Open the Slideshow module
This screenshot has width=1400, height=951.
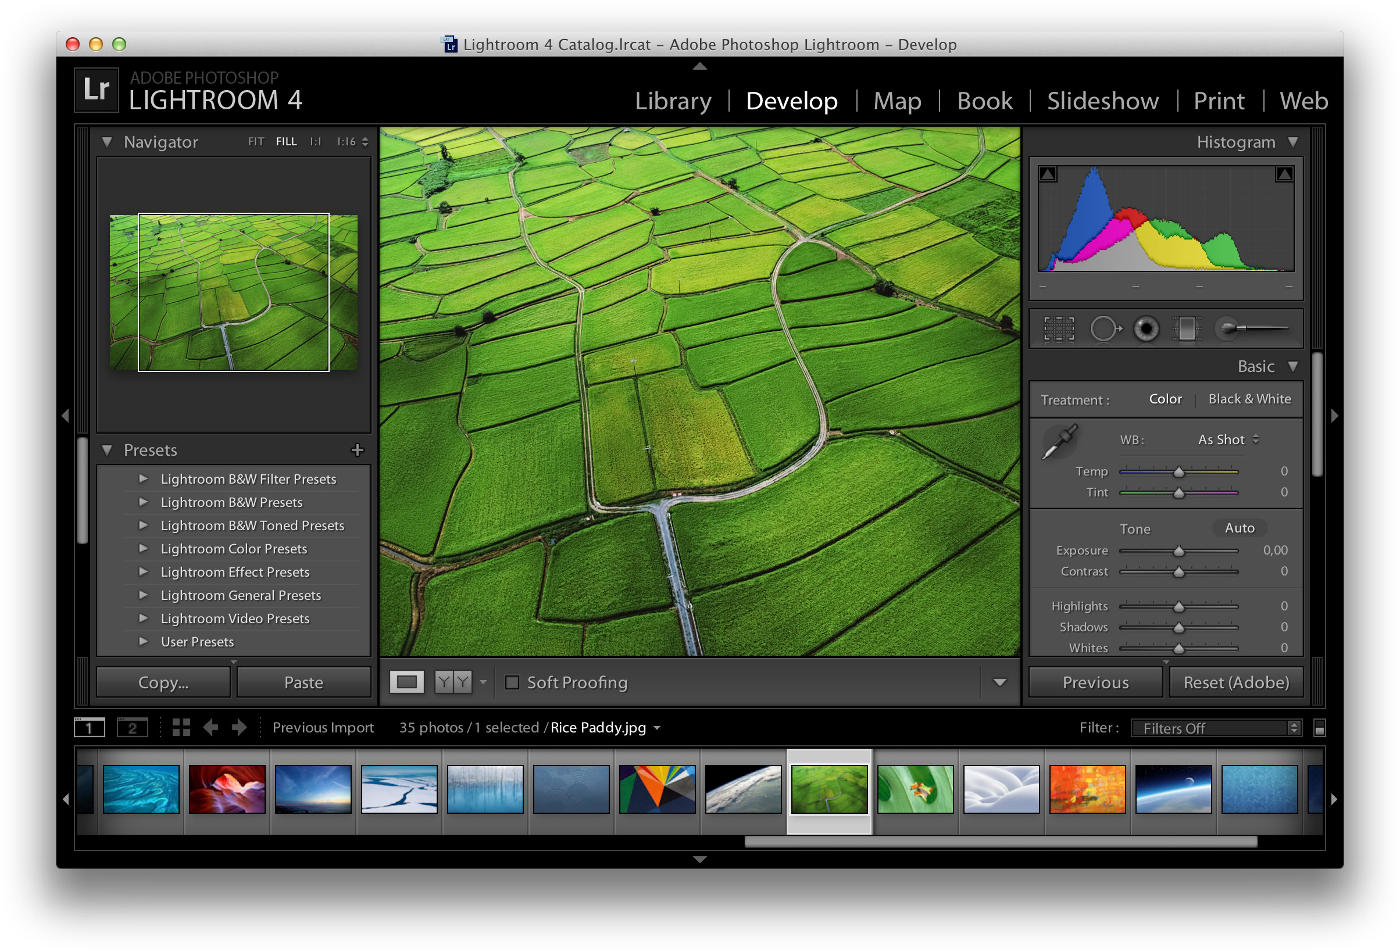pos(1102,101)
